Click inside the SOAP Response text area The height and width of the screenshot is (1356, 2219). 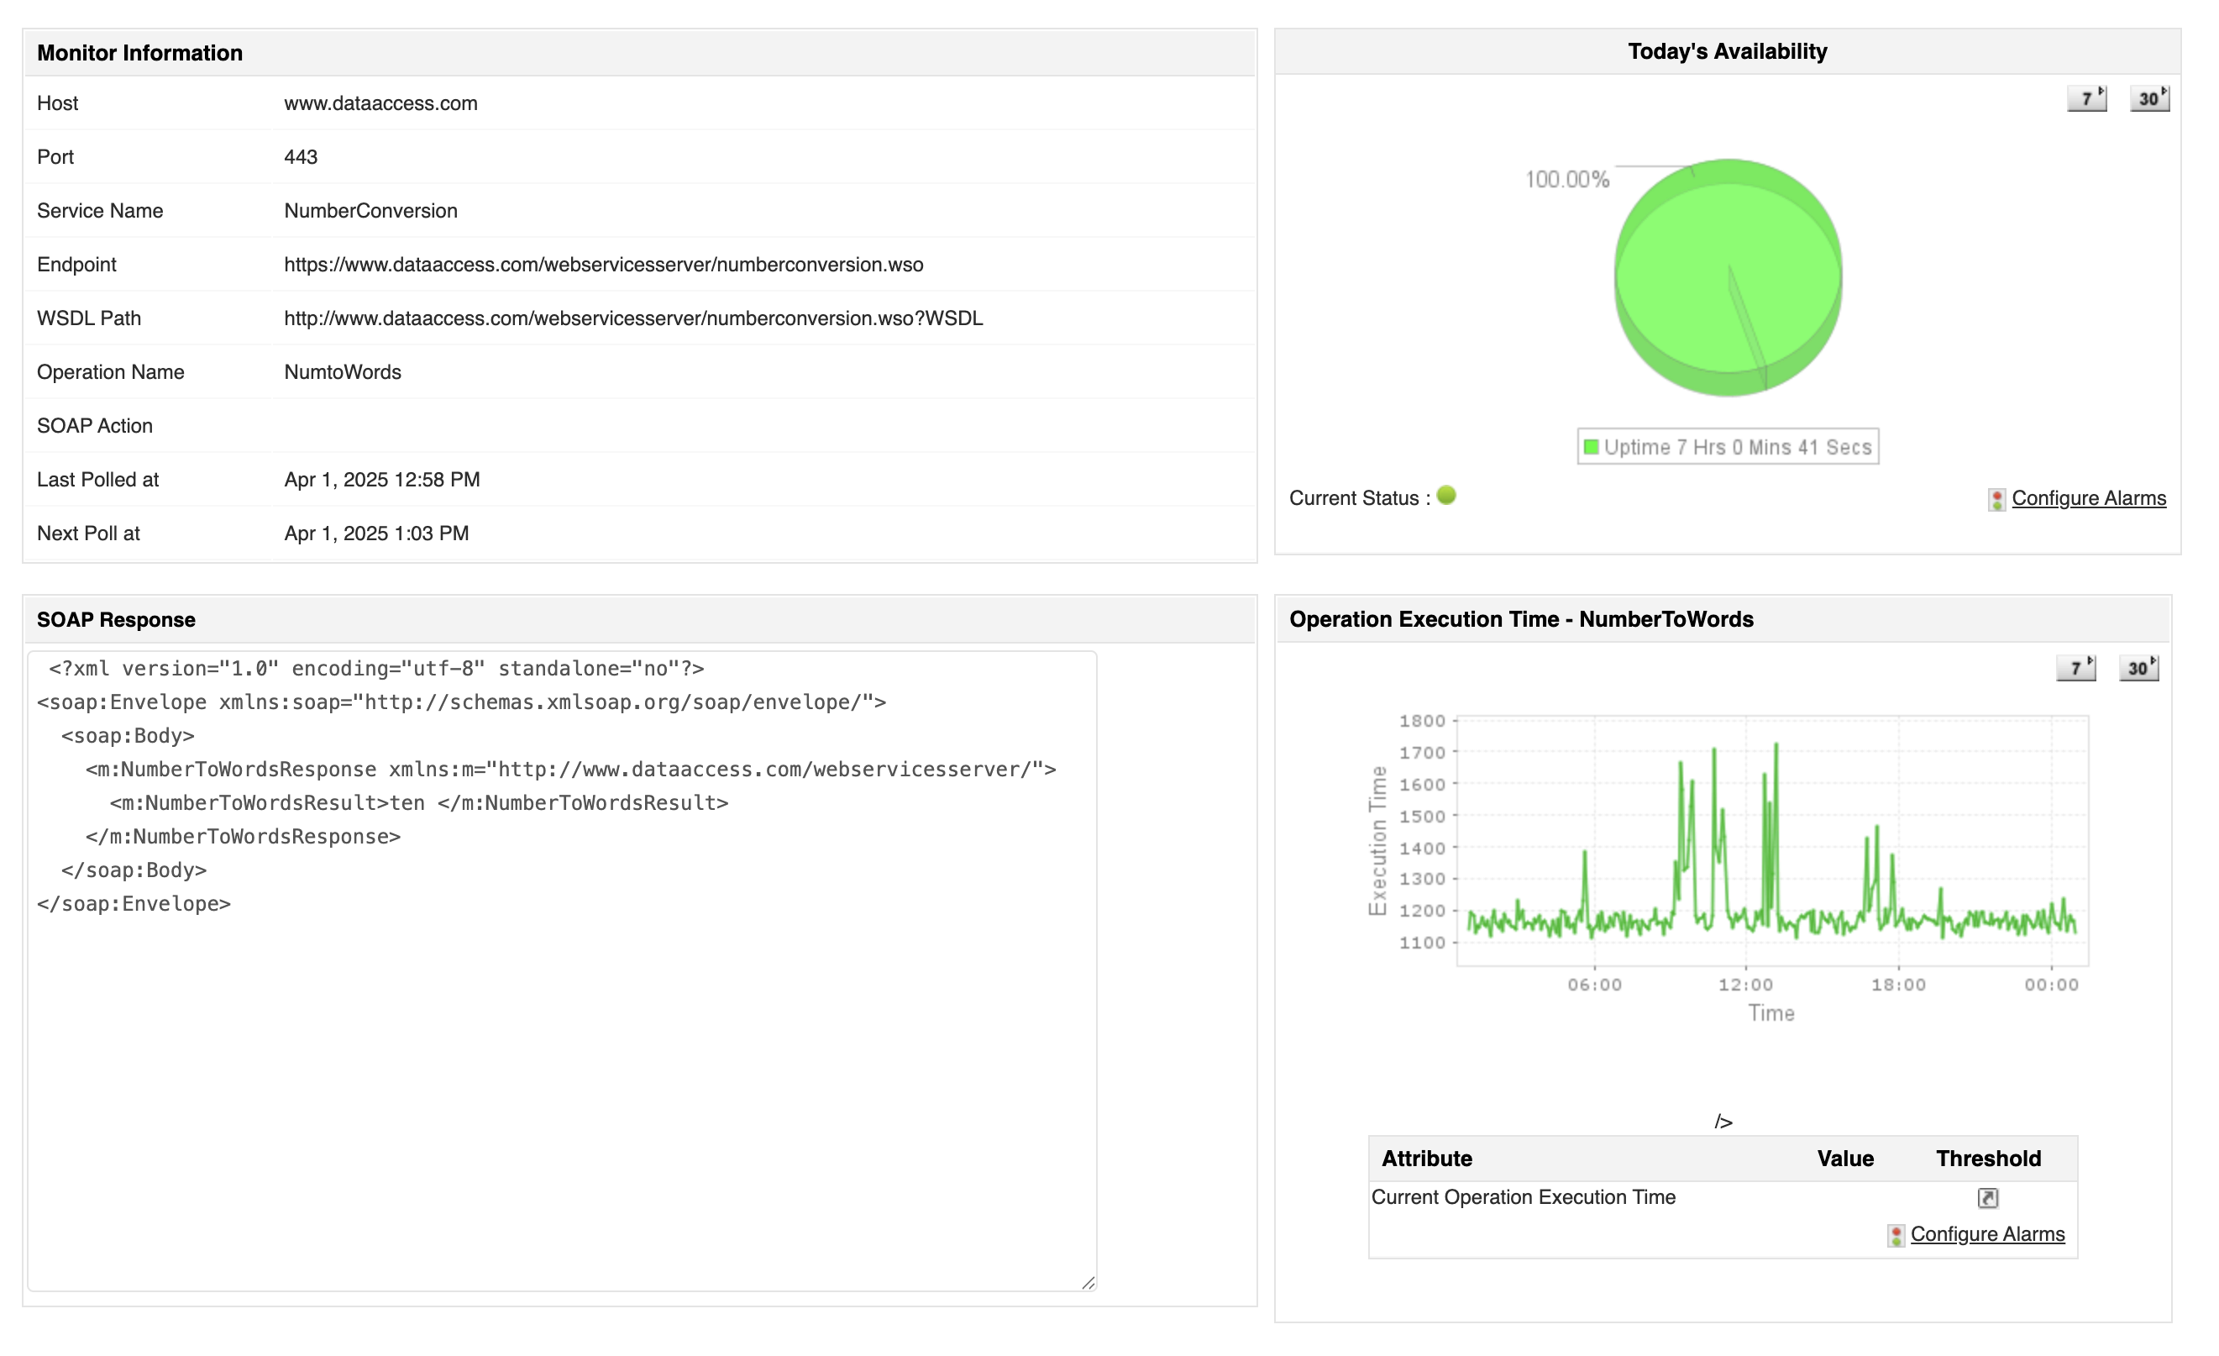pos(562,1081)
